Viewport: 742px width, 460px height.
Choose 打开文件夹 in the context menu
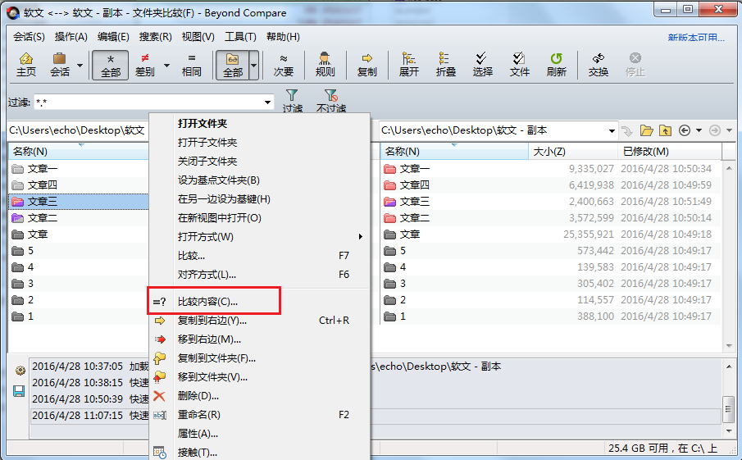259,124
